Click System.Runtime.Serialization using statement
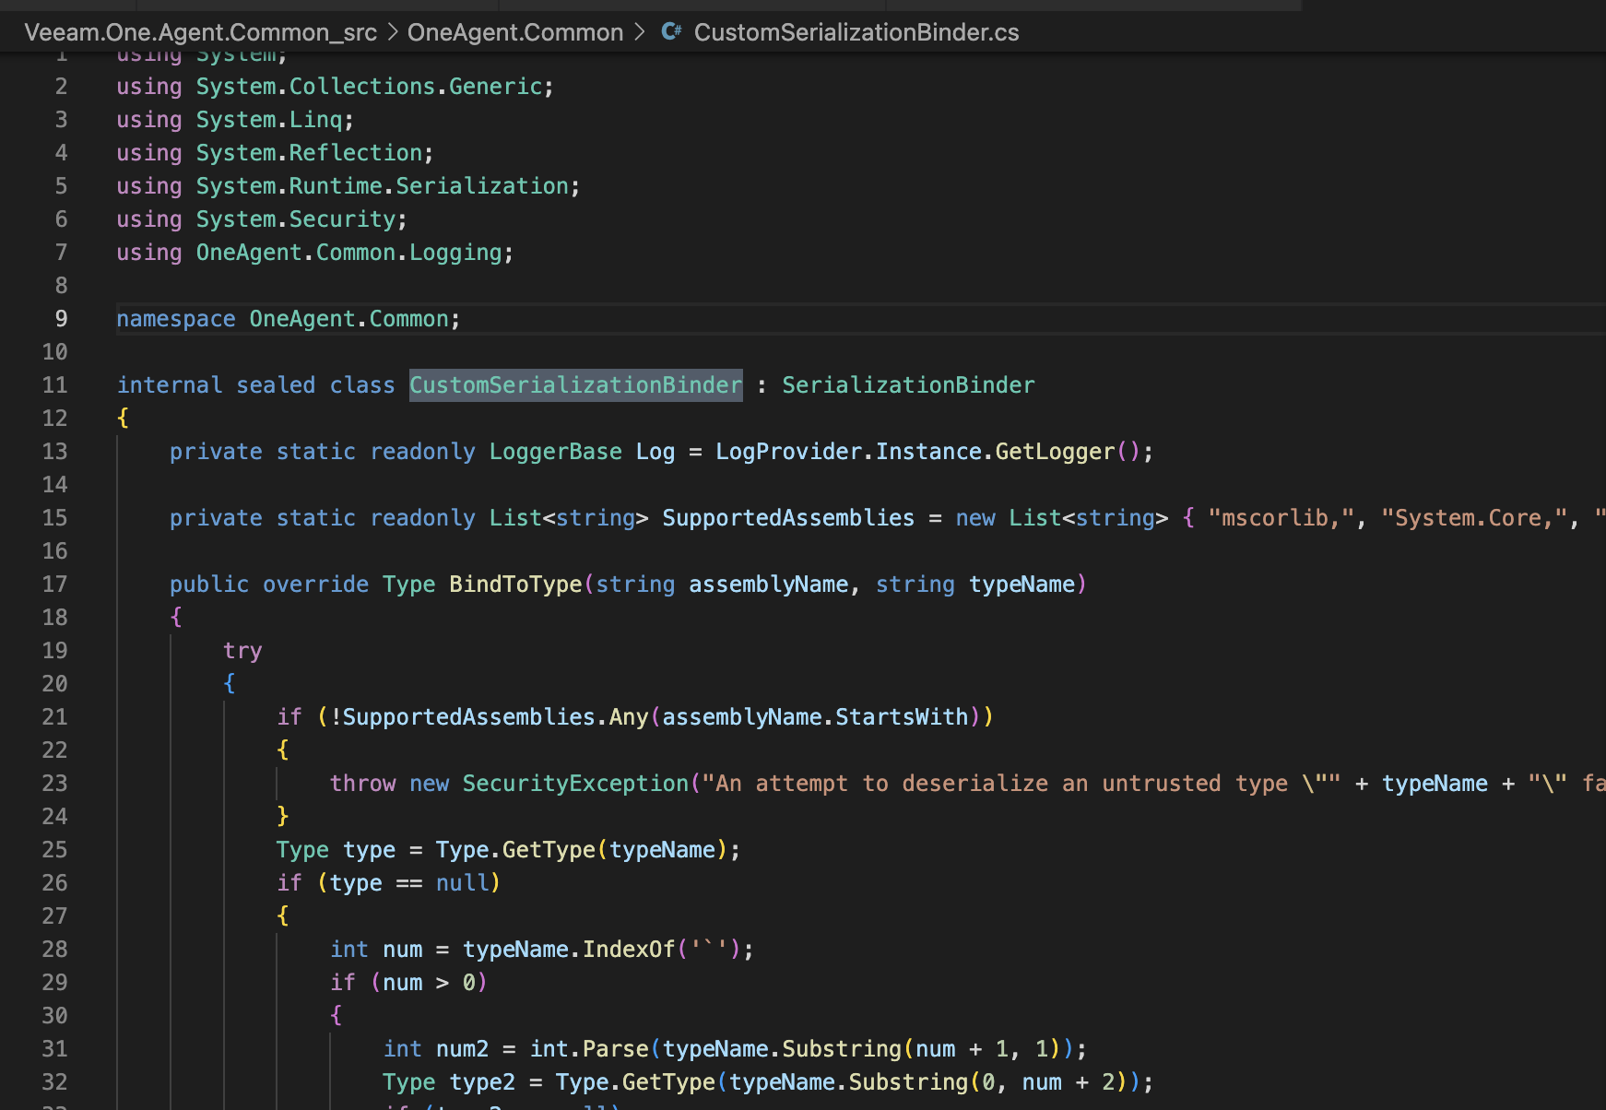The width and height of the screenshot is (1606, 1110). [x=348, y=186]
